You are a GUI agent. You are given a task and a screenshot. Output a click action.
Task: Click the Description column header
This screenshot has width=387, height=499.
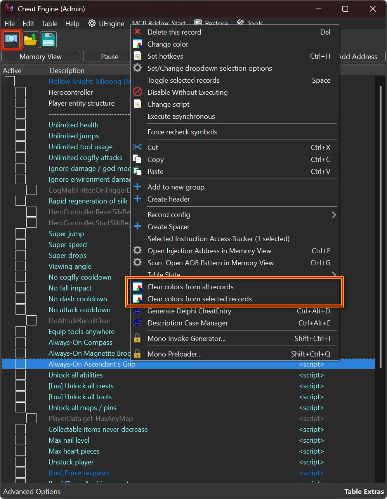pyautogui.click(x=67, y=70)
